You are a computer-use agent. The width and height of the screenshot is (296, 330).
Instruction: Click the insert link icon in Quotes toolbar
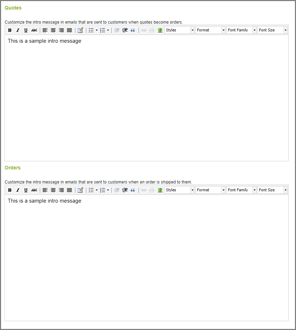point(144,30)
